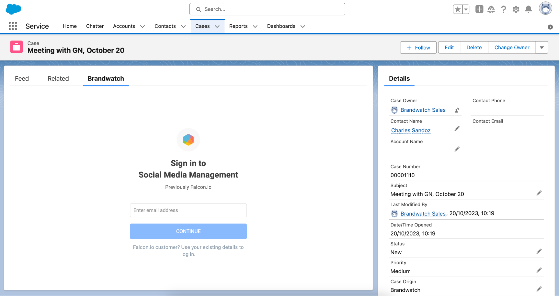Switch to the Feed tab

click(22, 79)
